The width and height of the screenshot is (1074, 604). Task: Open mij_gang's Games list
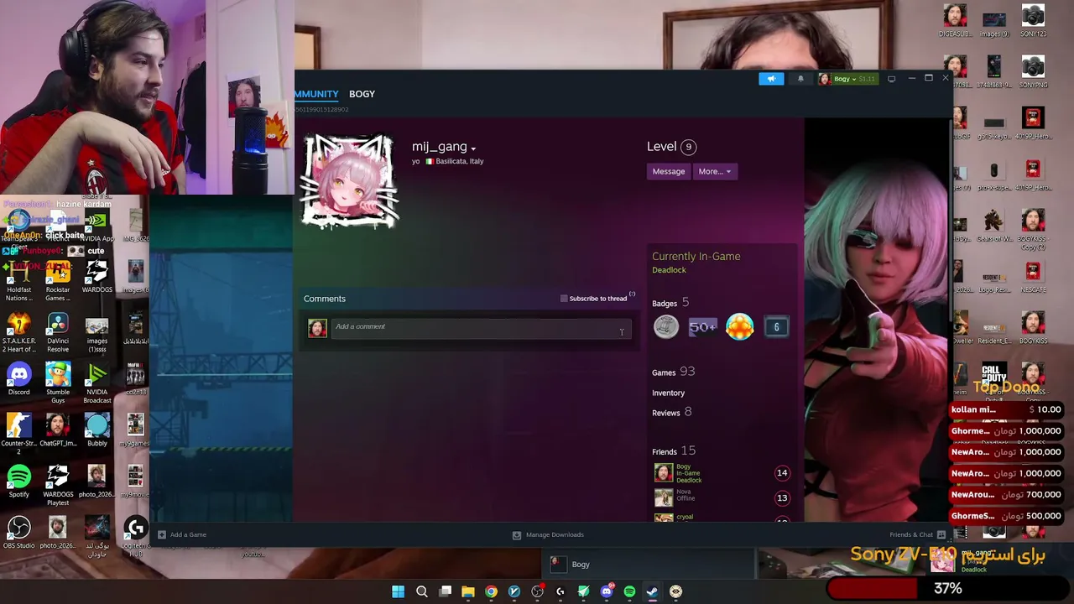(x=673, y=372)
